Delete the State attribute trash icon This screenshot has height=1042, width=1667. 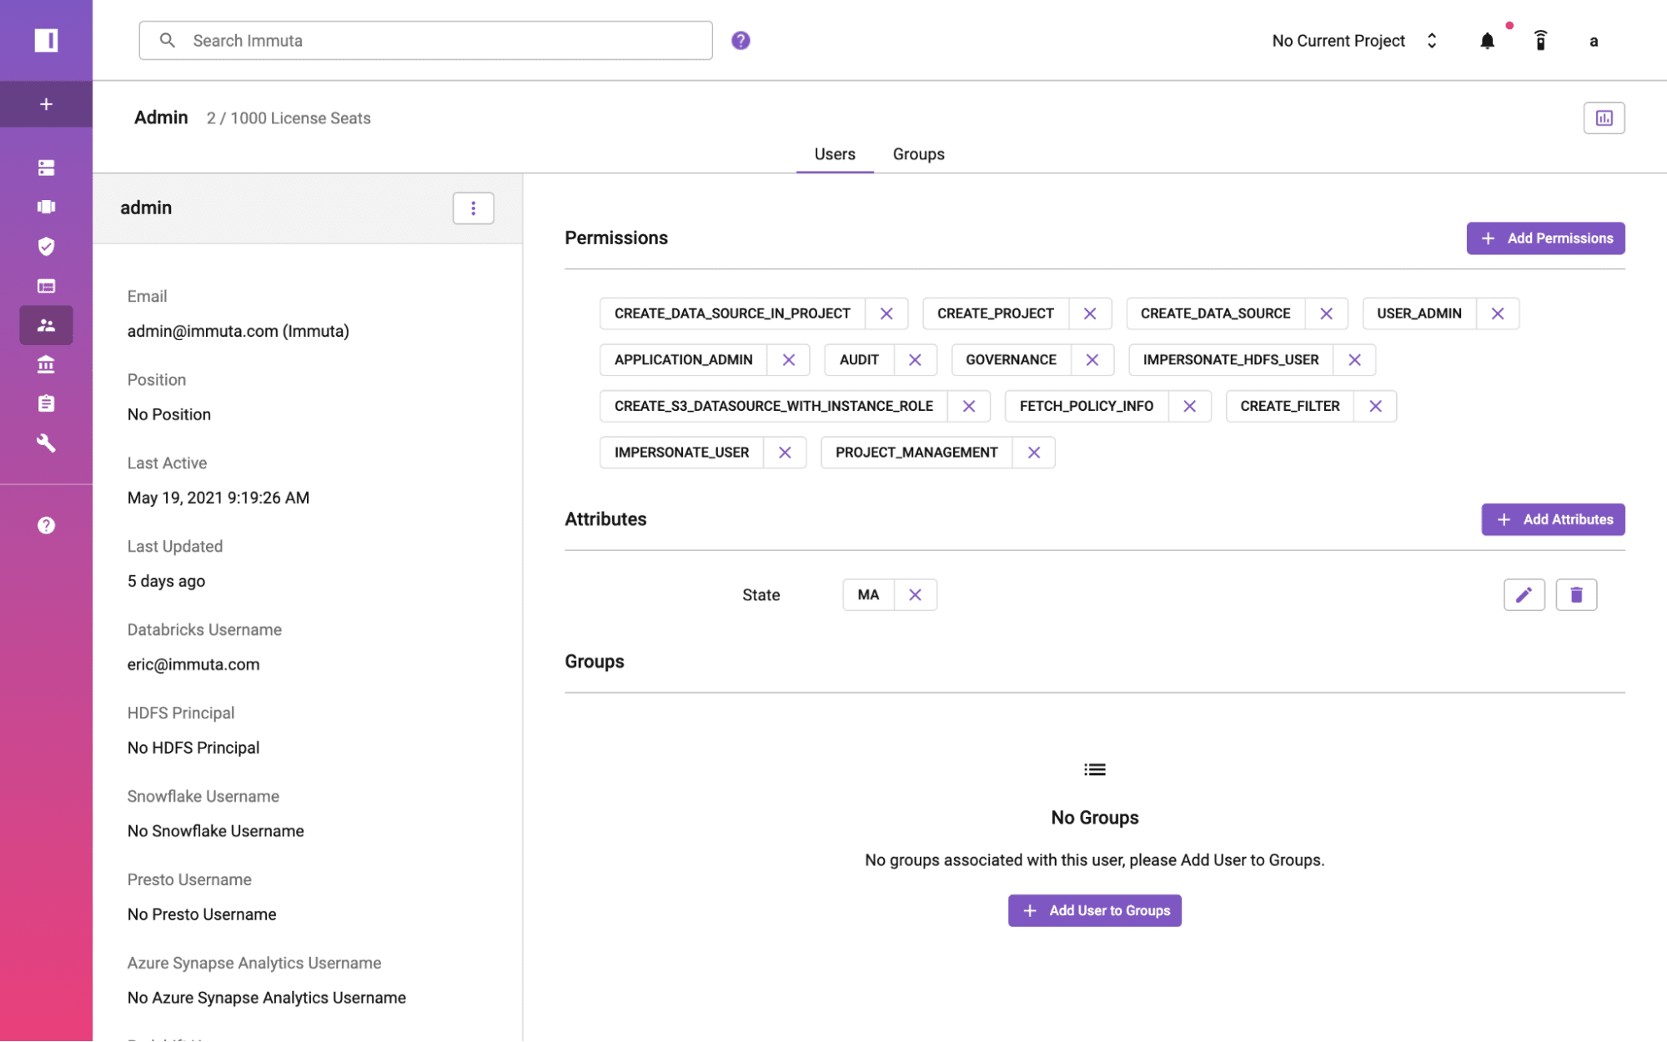(x=1576, y=595)
